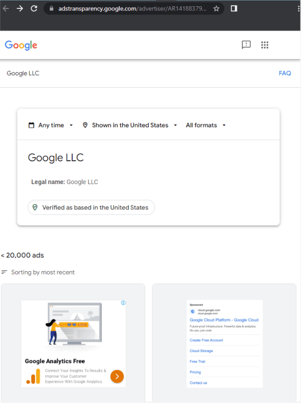This screenshot has height=403, width=301.
Task: Click the Google LLC advertiser heading
Action: pos(56,158)
